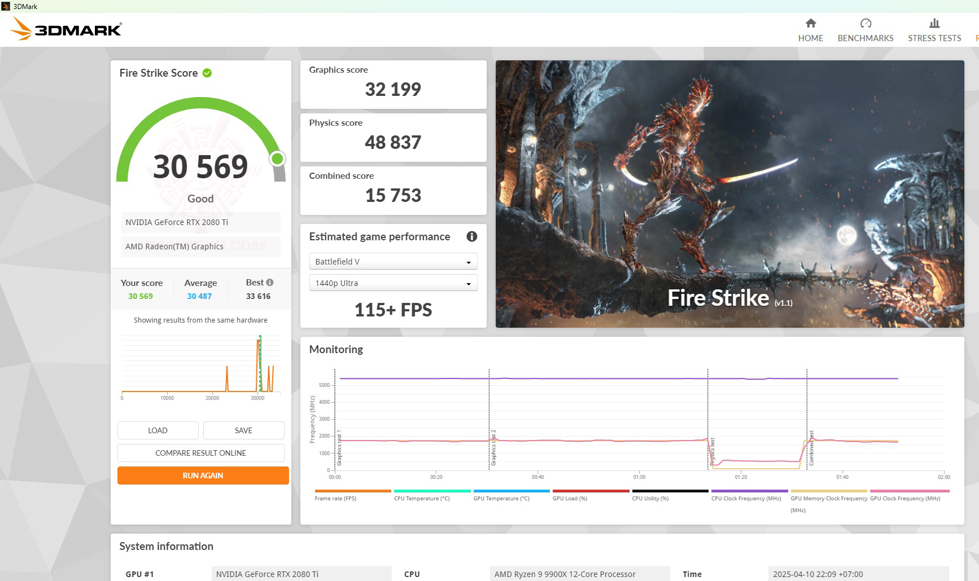Viewport: 979px width, 581px height.
Task: Expand the resolution dropdown arrow
Action: 468,283
